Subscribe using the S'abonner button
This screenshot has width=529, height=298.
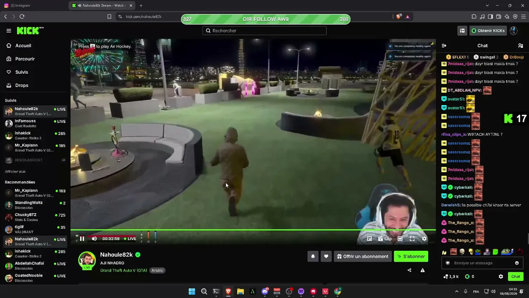point(411,257)
